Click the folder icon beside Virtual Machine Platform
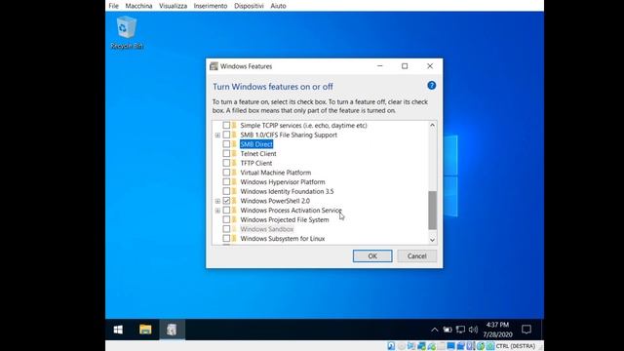The width and height of the screenshot is (624, 351). click(x=234, y=173)
